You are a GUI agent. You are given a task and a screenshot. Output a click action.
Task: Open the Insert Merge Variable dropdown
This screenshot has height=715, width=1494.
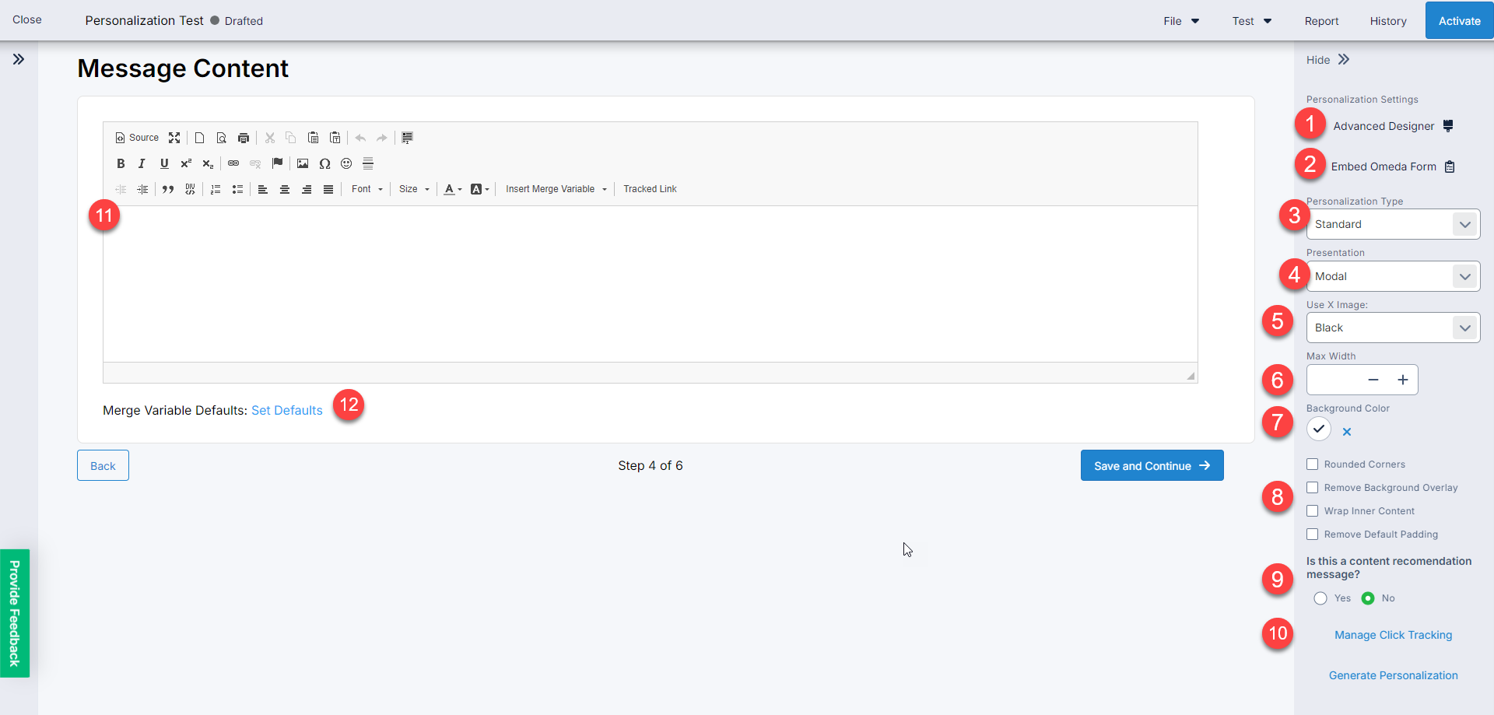coord(556,189)
